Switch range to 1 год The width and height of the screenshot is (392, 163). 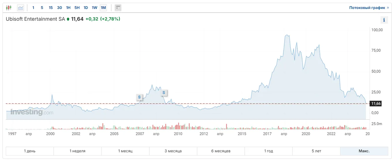click(x=269, y=151)
